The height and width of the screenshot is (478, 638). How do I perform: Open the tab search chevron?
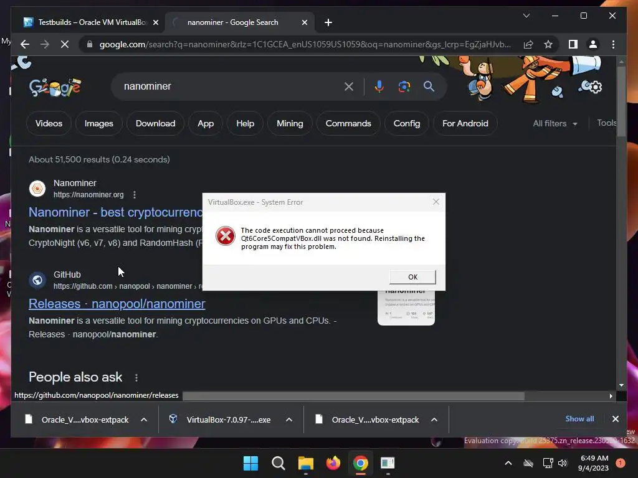pos(526,16)
